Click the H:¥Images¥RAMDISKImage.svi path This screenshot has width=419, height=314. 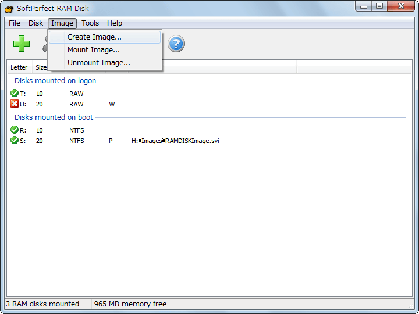(175, 141)
